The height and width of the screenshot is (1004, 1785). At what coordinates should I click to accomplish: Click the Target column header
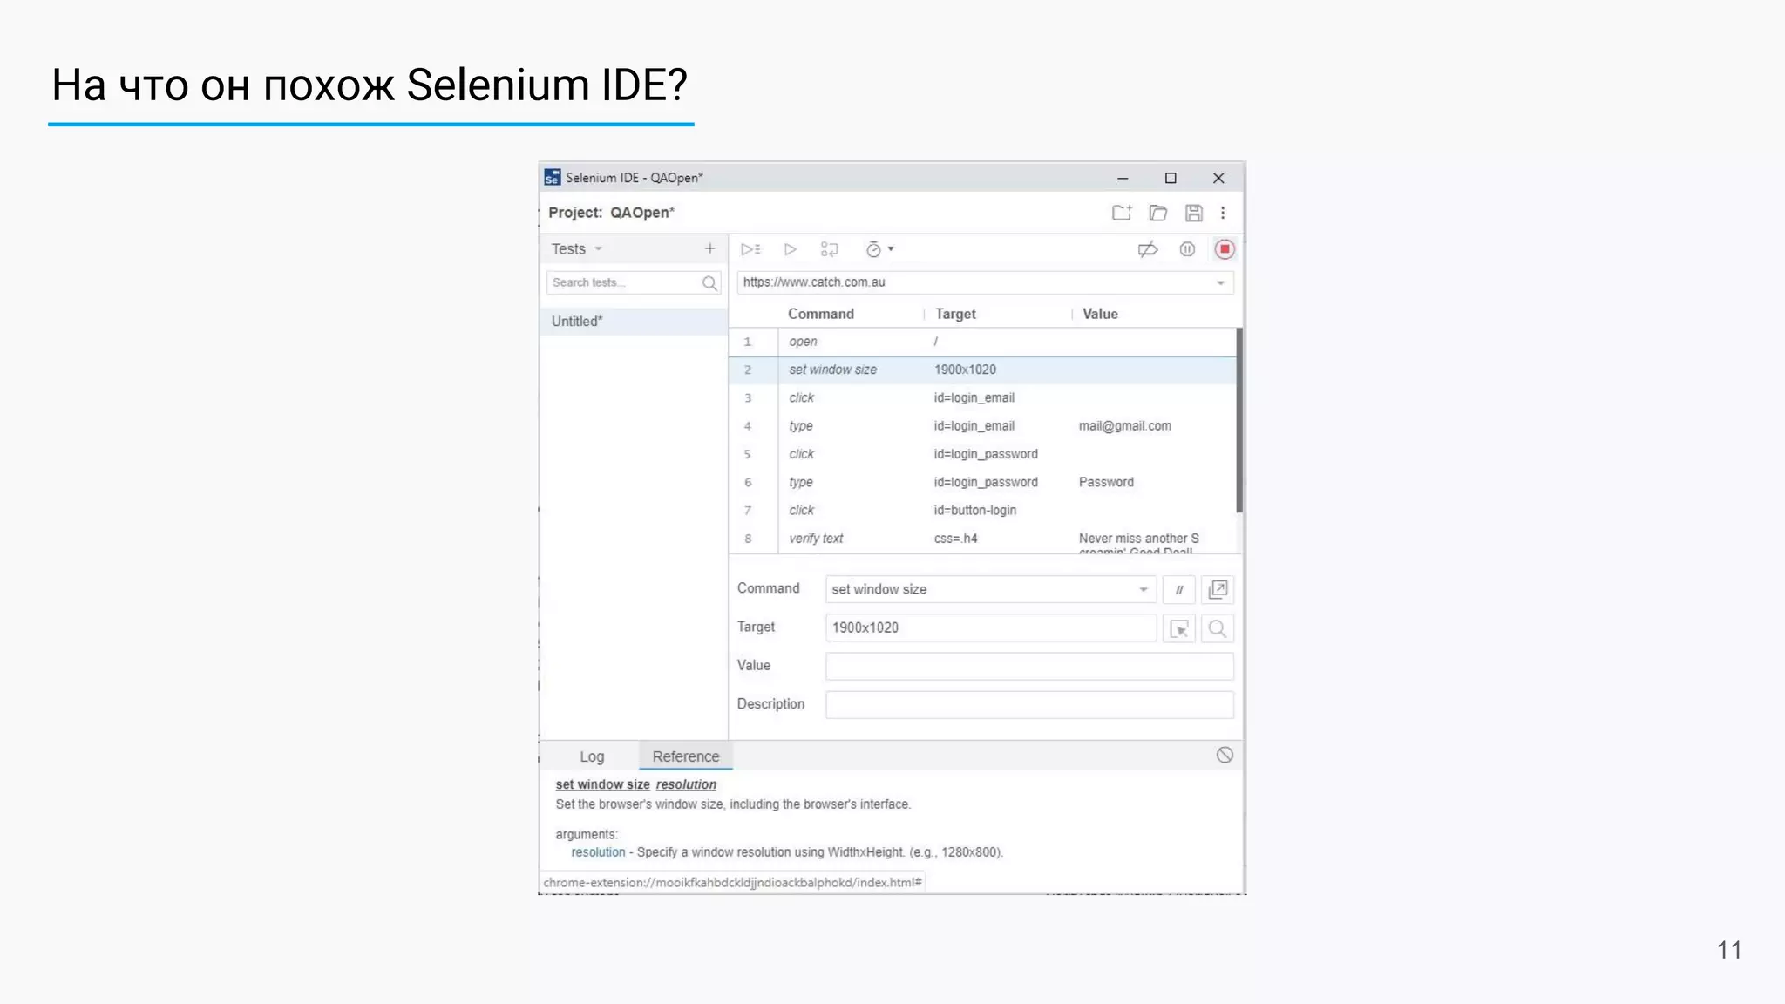(x=955, y=314)
